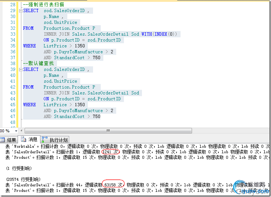Image resolution: width=271 pixels, height=197 pixels.
Task: Click '(20574 行受影响)' message
Action: 23,179
